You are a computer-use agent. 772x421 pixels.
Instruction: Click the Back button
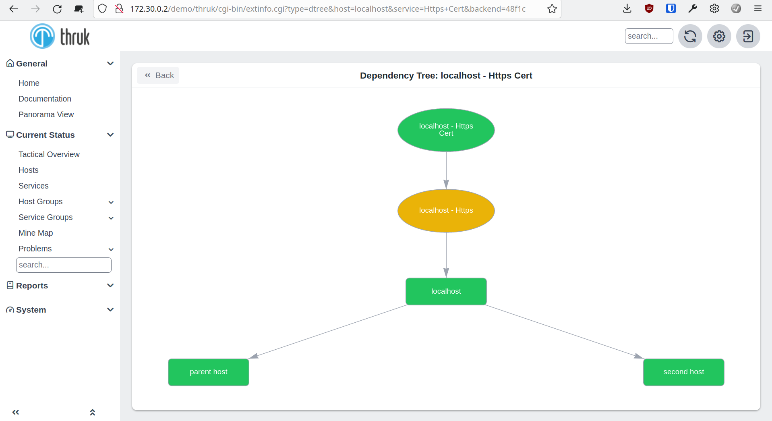click(158, 75)
